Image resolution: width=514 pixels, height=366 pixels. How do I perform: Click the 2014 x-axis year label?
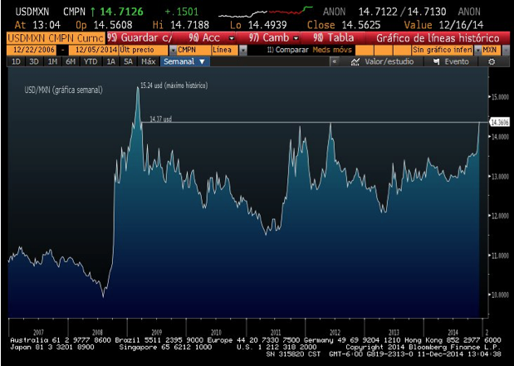point(453,332)
